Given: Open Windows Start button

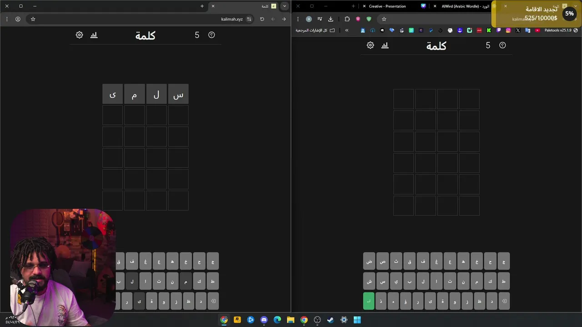Looking at the screenshot, I should click(357, 320).
